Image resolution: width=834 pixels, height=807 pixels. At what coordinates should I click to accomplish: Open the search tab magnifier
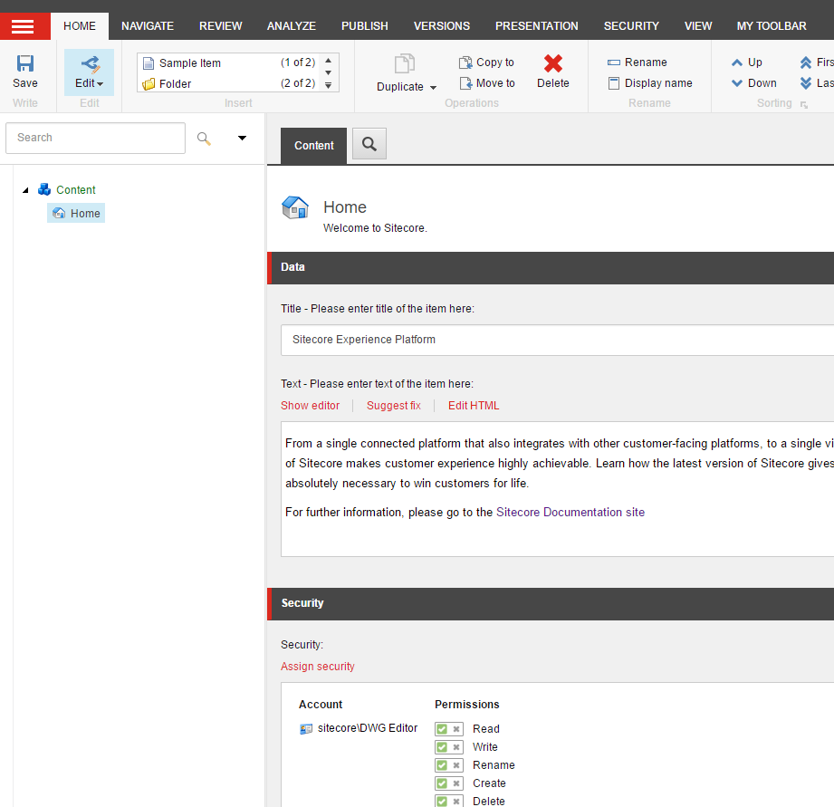coord(369,144)
